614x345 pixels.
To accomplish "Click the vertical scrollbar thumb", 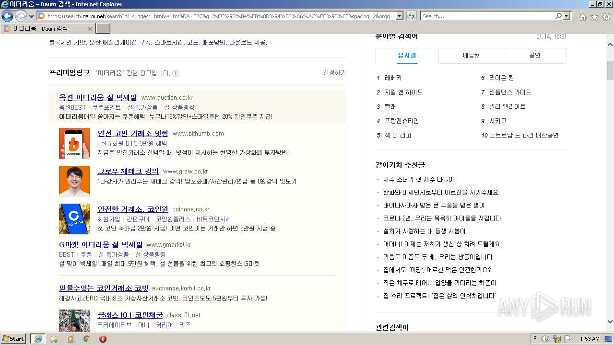I will pos(610,71).
